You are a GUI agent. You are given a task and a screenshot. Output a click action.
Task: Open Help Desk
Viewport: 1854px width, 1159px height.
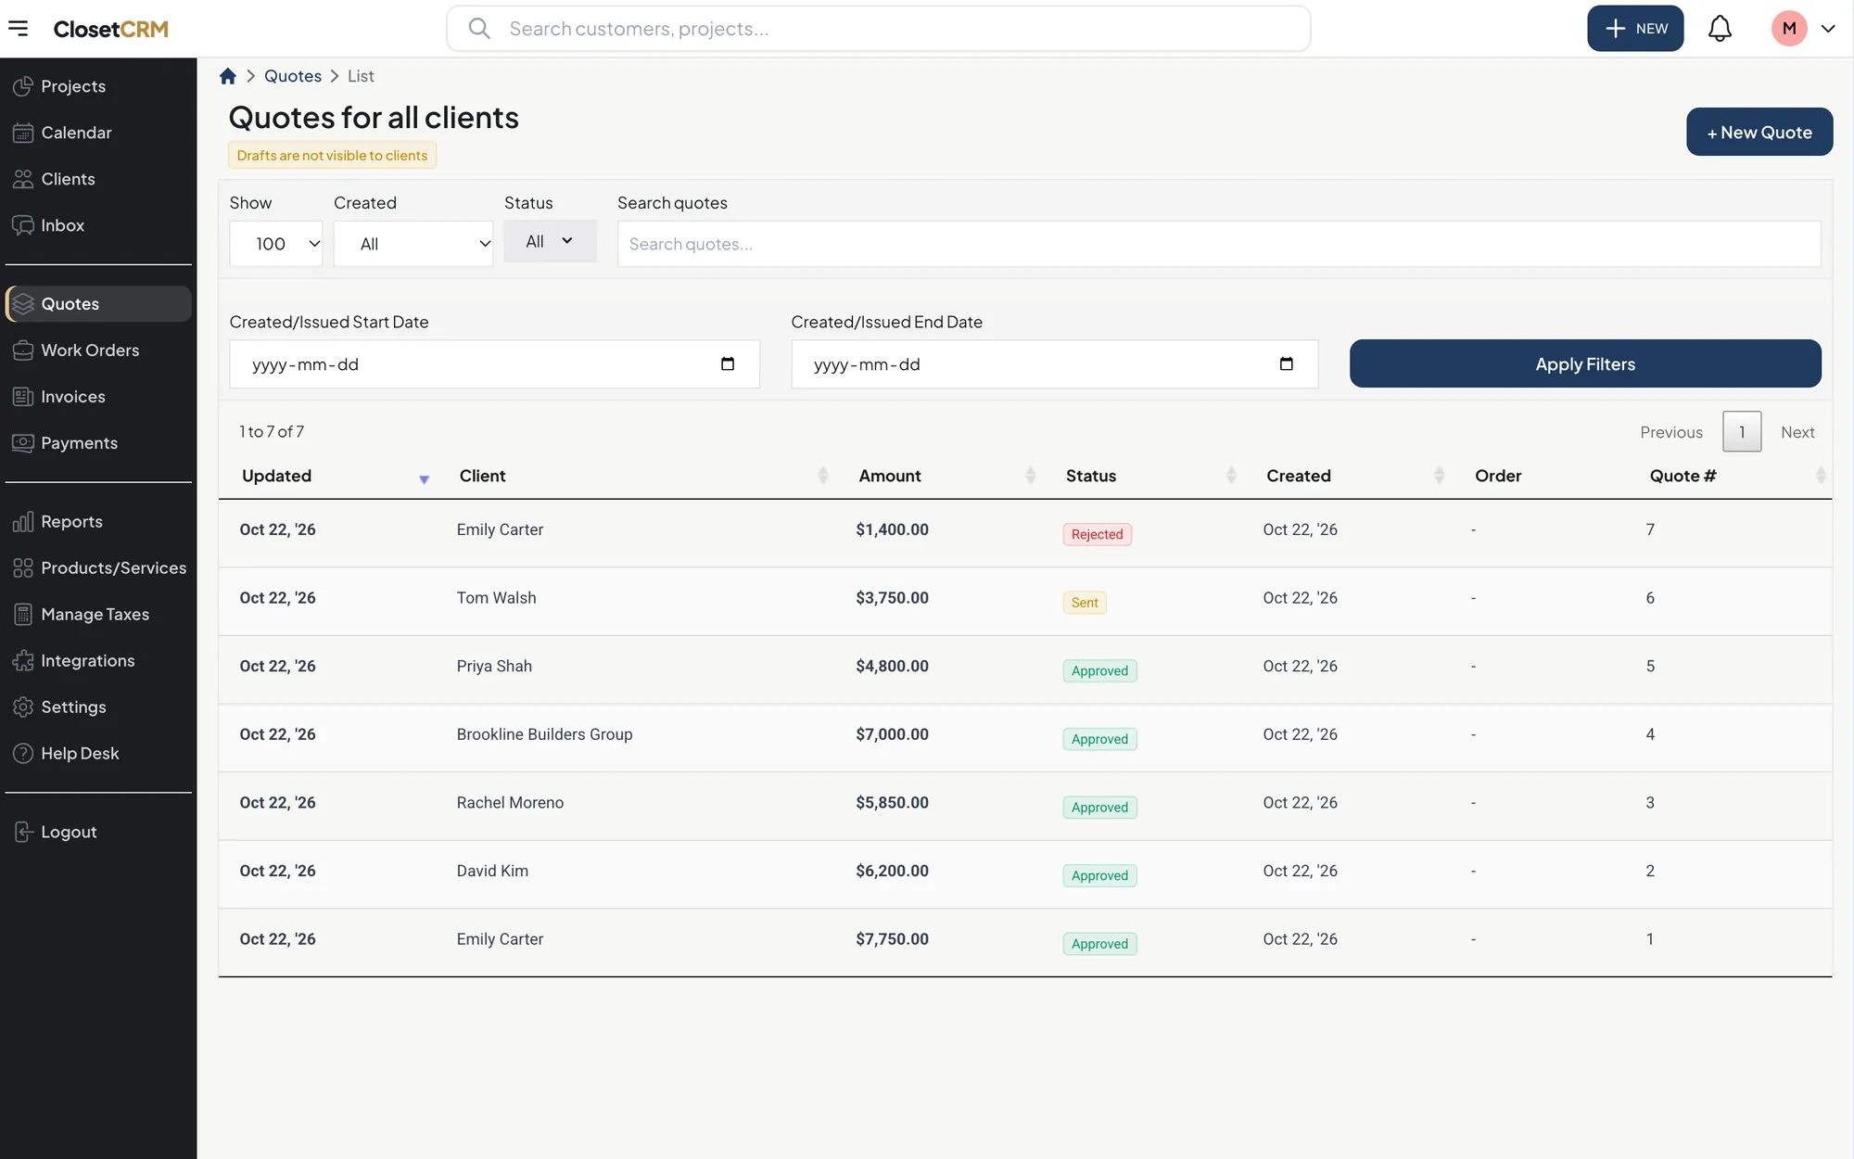pyautogui.click(x=98, y=754)
